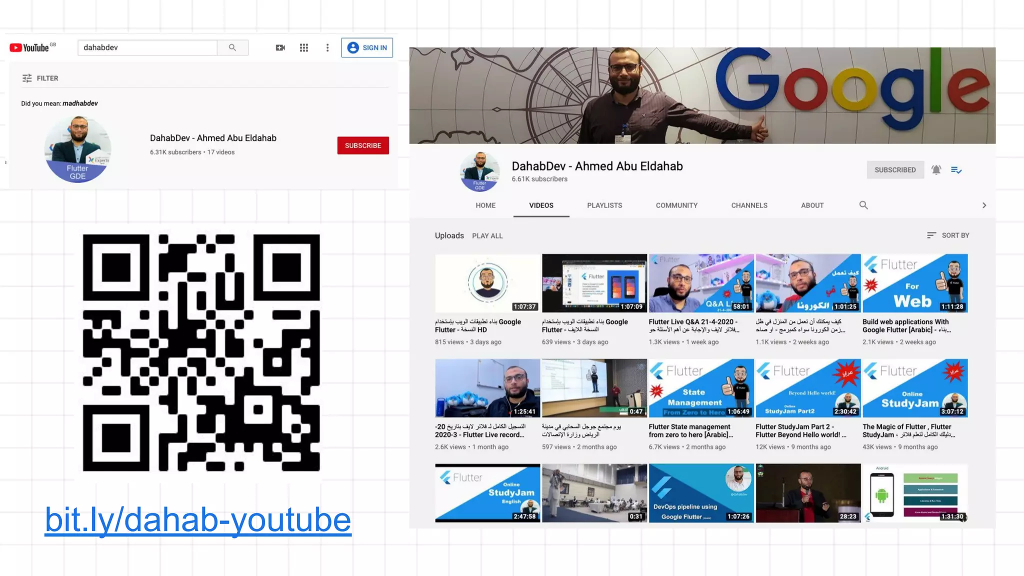Click the channel avatar on channel page
Screen dimensions: 1024x576
pos(479,171)
